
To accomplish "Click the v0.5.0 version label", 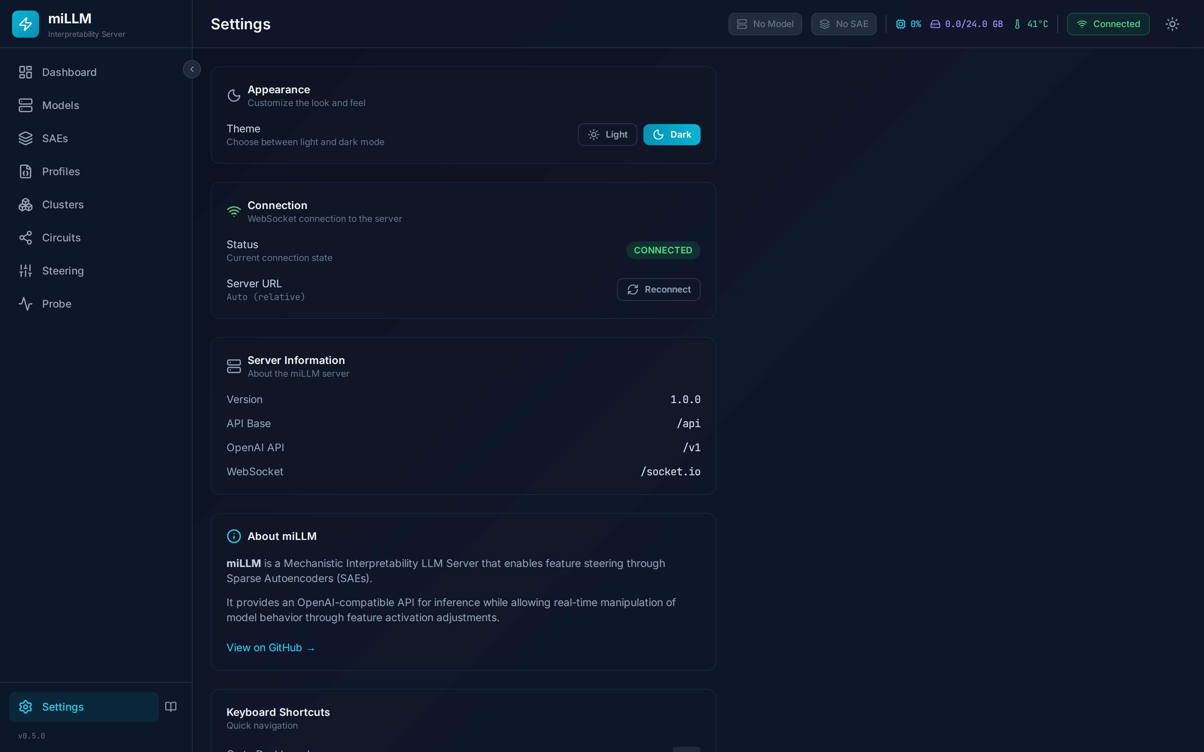I will pos(31,736).
